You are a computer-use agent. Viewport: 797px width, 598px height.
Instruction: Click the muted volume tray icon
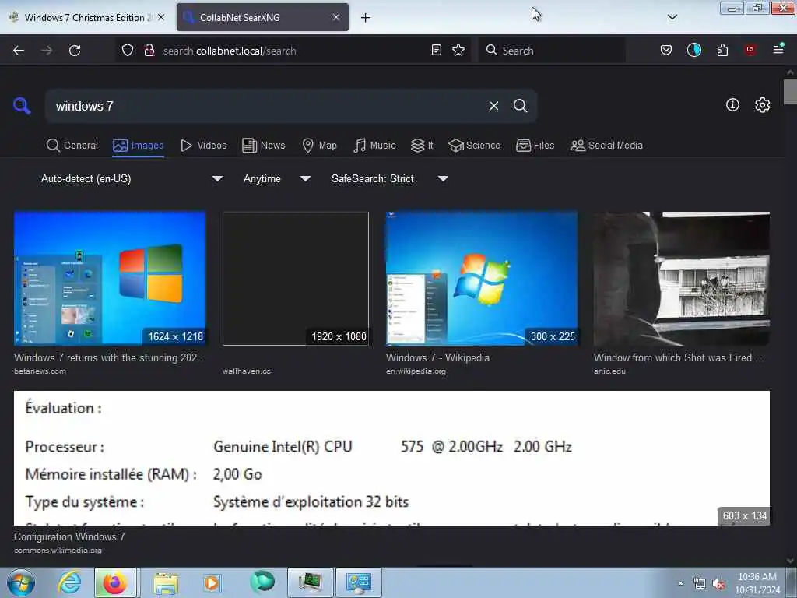point(718,584)
